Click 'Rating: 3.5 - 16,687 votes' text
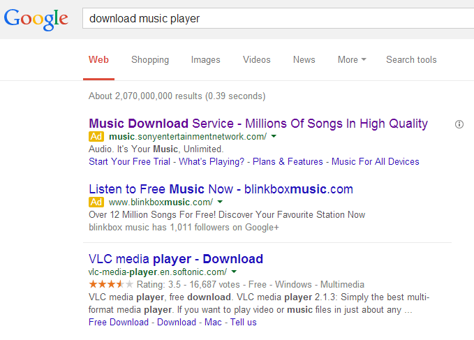 pyautogui.click(x=188, y=284)
